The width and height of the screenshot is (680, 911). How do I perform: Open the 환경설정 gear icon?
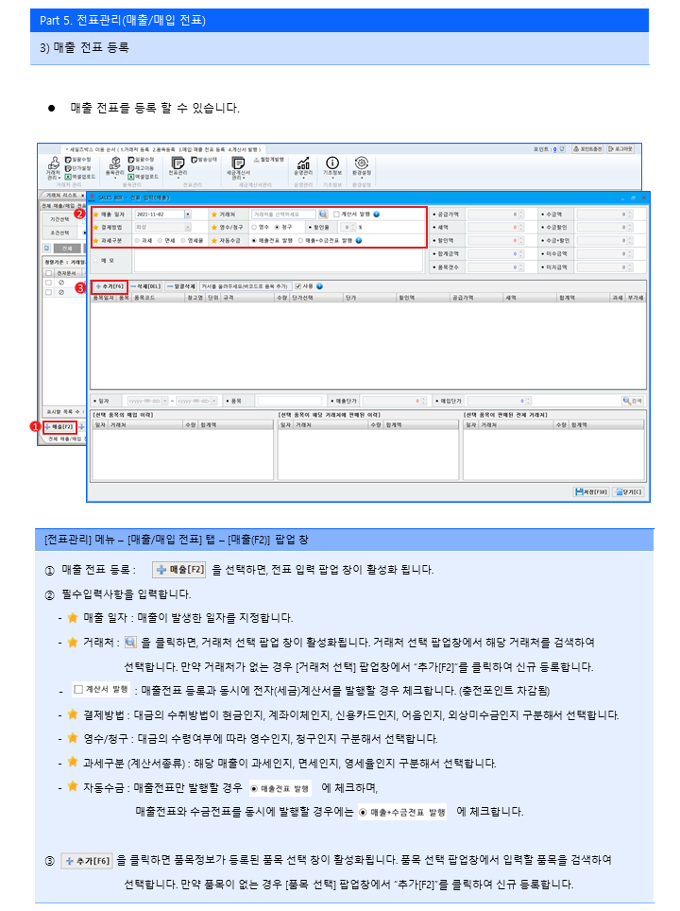pos(361,166)
